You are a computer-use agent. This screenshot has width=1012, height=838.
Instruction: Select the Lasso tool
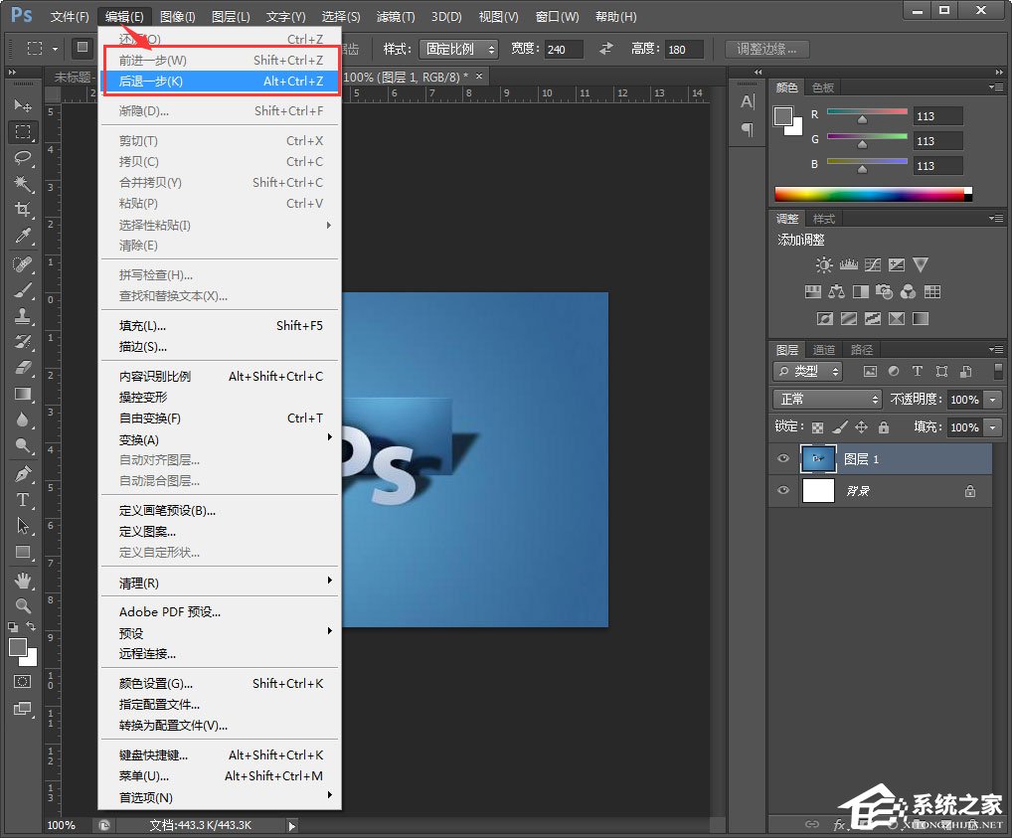coord(23,159)
